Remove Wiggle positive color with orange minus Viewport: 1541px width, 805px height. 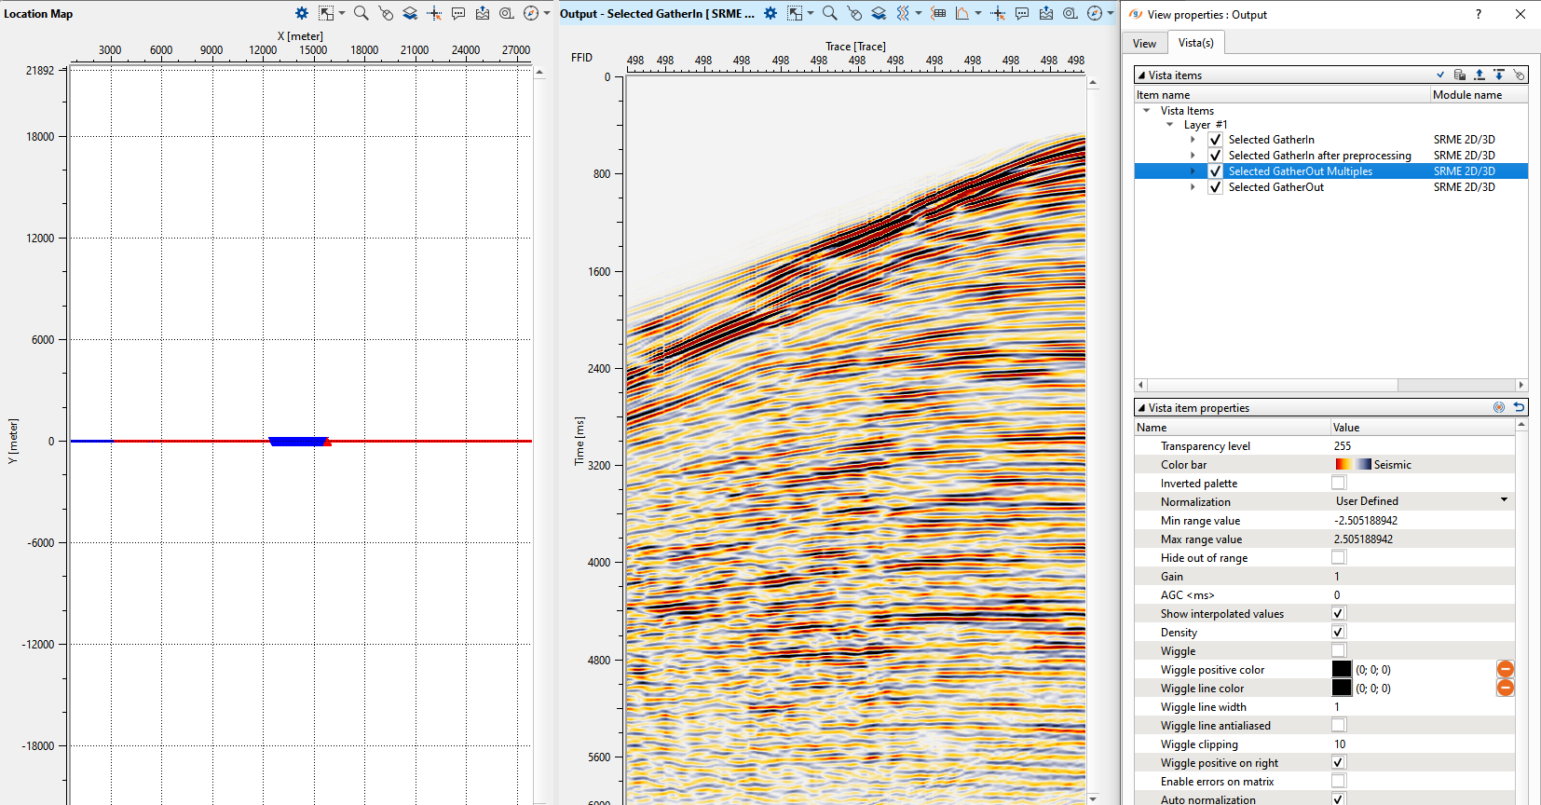1505,669
